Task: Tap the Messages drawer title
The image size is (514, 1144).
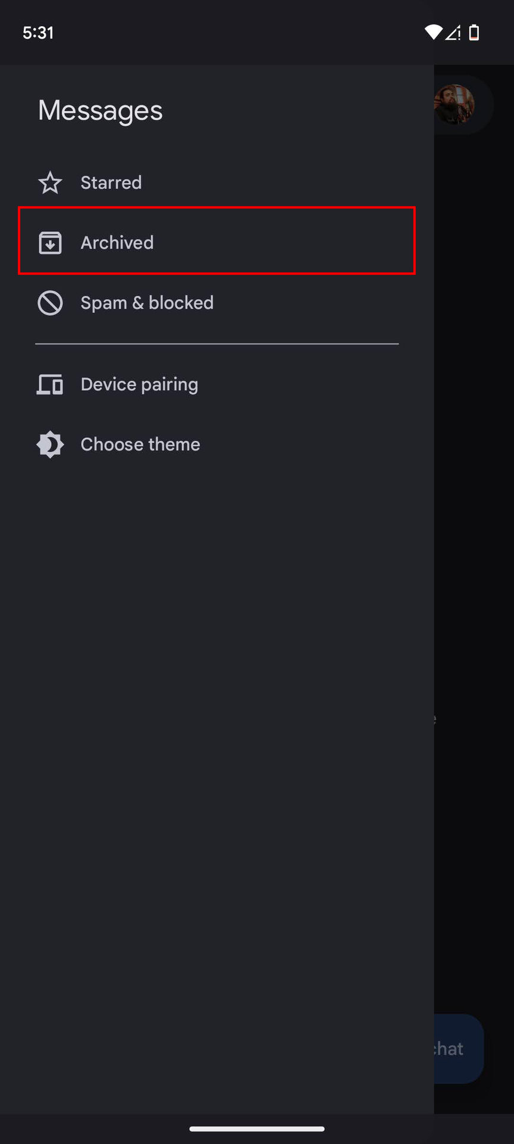Action: coord(101,111)
